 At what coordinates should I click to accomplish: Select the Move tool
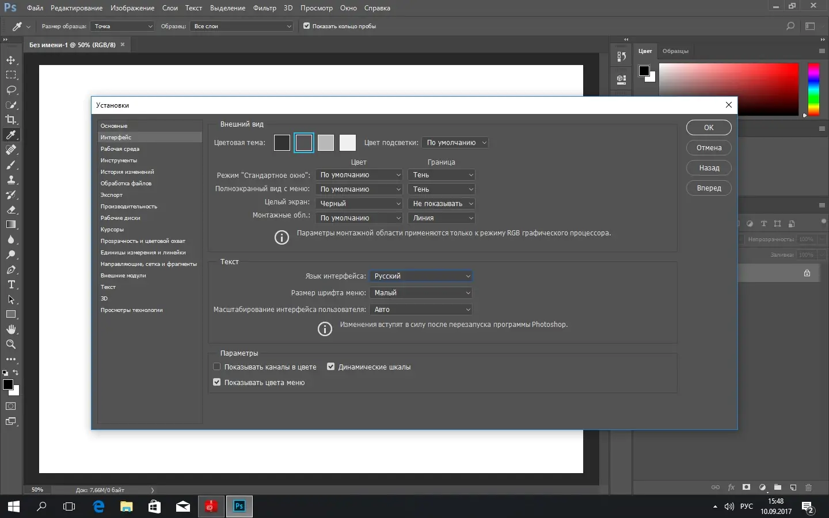click(x=11, y=60)
